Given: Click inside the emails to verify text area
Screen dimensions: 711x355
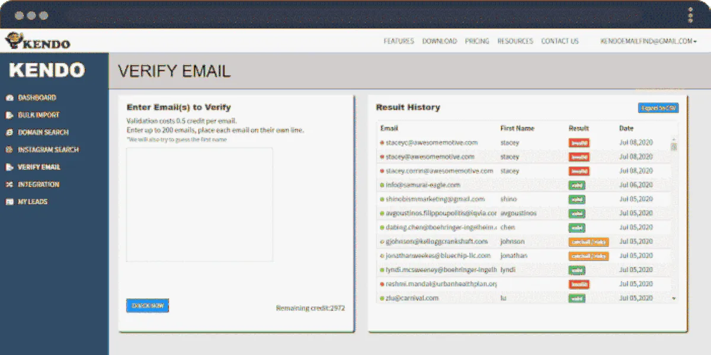Looking at the screenshot, I should tap(200, 205).
